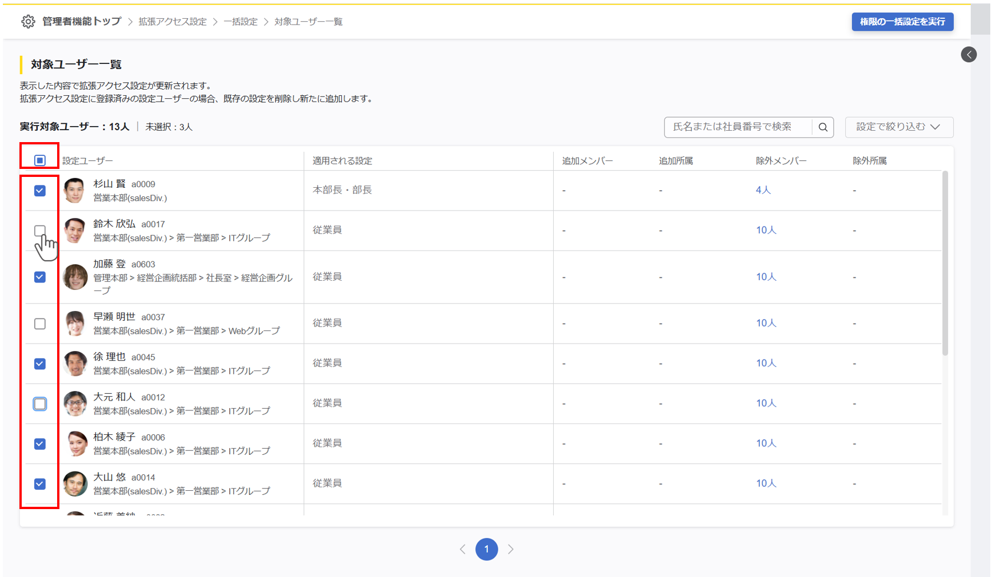Click the 未選択:3人 counter text
Viewport: 992px width, 577px height.
click(169, 127)
